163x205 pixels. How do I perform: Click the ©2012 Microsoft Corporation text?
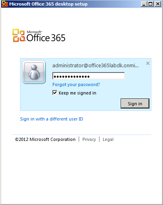point(45,139)
